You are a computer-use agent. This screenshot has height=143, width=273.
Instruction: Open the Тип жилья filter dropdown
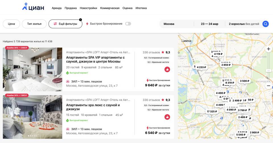click(x=34, y=24)
